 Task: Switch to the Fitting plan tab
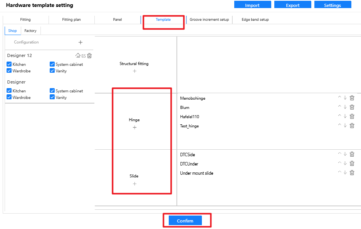[71, 20]
